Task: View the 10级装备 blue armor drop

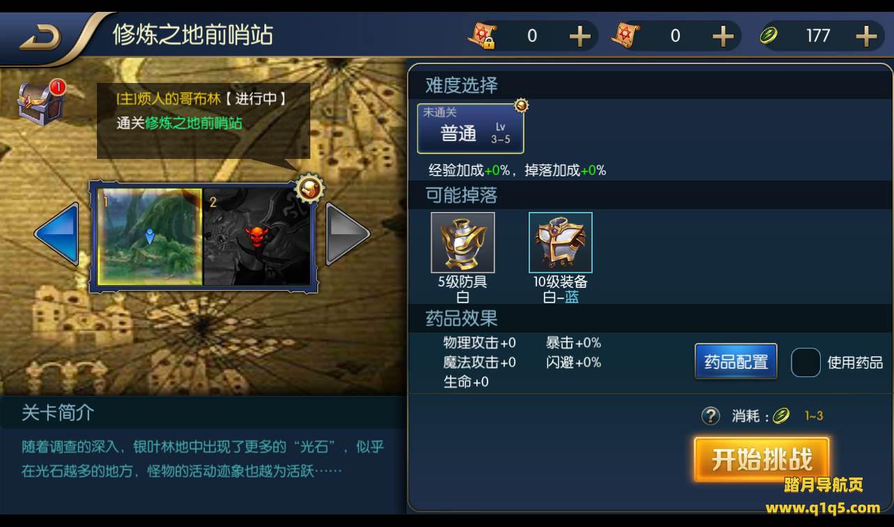Action: point(561,243)
